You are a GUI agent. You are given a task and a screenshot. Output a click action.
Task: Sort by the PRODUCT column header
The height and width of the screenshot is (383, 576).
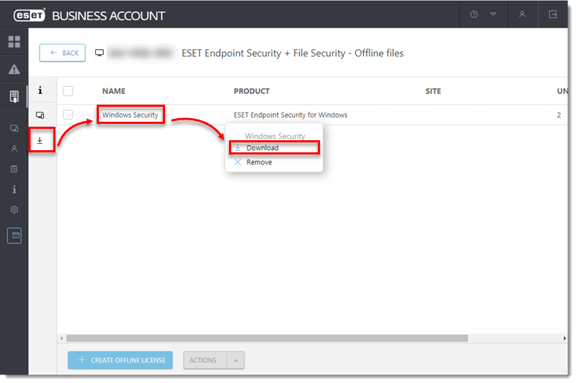pyautogui.click(x=252, y=91)
